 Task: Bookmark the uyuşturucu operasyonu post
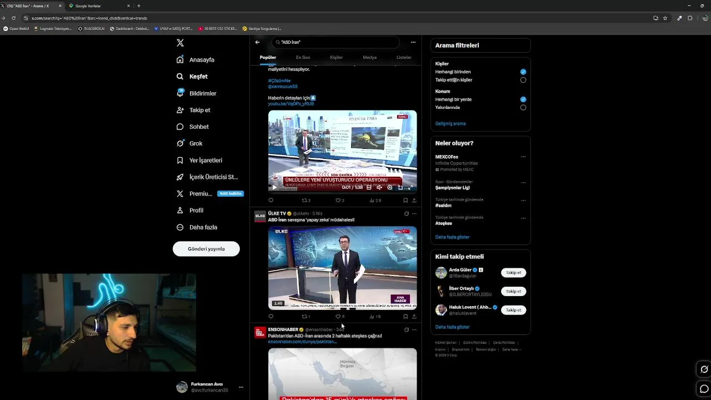click(x=405, y=200)
